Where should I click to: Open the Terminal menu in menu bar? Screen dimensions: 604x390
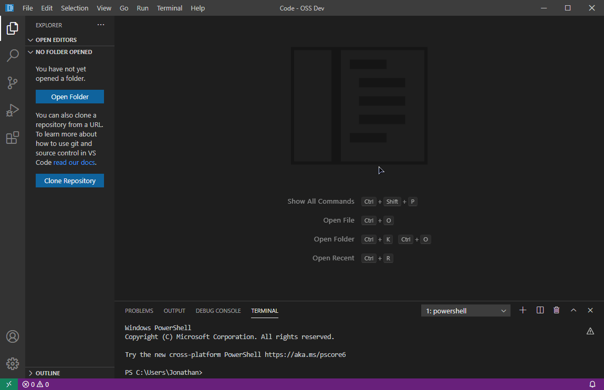point(170,8)
